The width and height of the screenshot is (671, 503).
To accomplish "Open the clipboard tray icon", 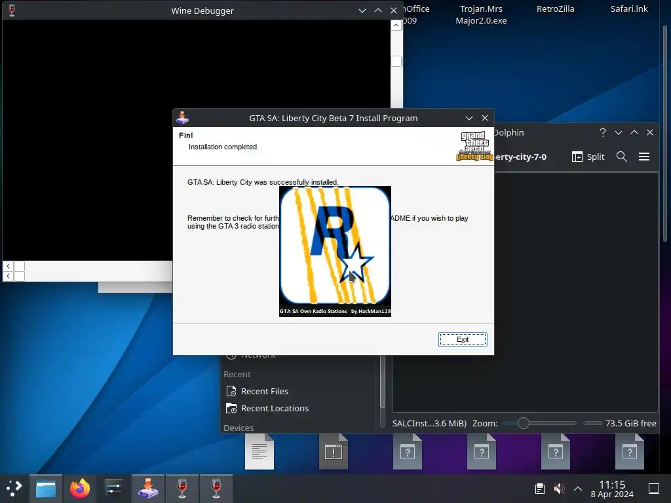I will [x=540, y=488].
